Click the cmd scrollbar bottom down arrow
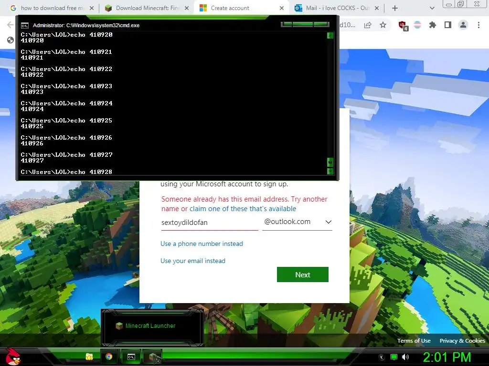Image resolution: width=489 pixels, height=366 pixels. (x=330, y=171)
